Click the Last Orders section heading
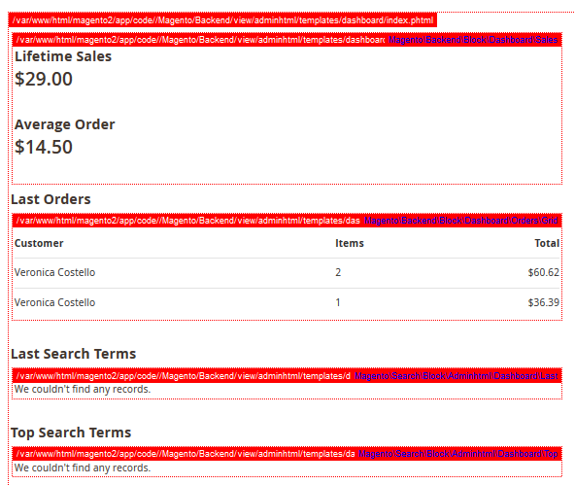This screenshot has height=485, width=575. [51, 199]
